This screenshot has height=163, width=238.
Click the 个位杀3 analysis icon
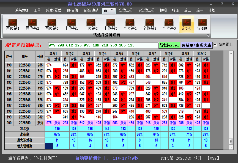click(x=169, y=24)
